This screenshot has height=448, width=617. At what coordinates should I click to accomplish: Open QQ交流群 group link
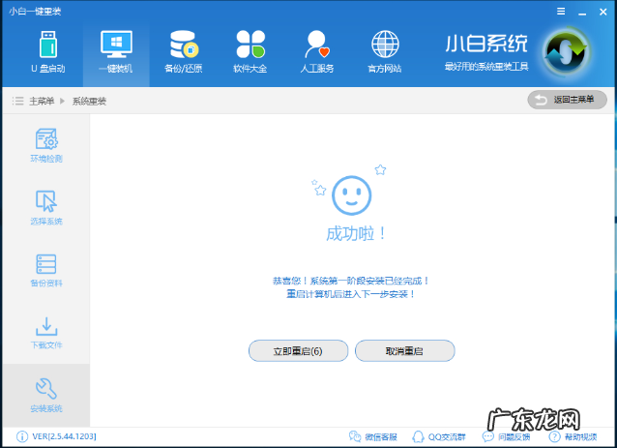[439, 436]
